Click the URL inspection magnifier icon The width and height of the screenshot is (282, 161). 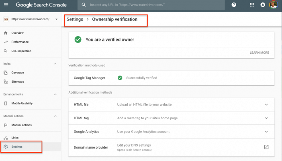pos(6,51)
